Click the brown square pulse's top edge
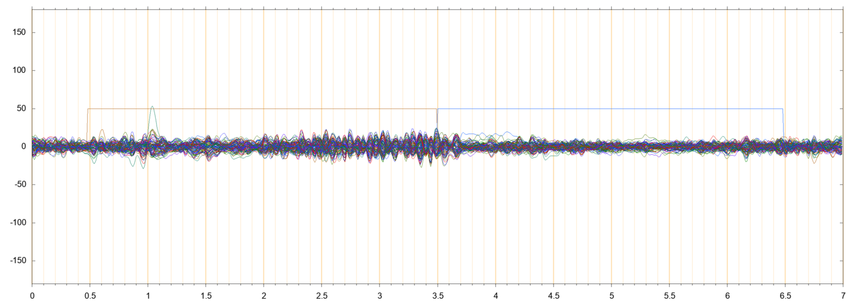This screenshot has width=858, height=306. coord(262,109)
